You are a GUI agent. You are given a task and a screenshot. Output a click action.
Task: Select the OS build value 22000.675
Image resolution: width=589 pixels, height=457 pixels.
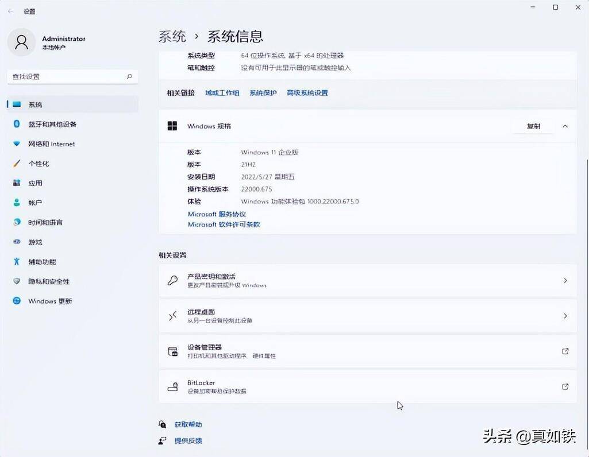tap(256, 189)
